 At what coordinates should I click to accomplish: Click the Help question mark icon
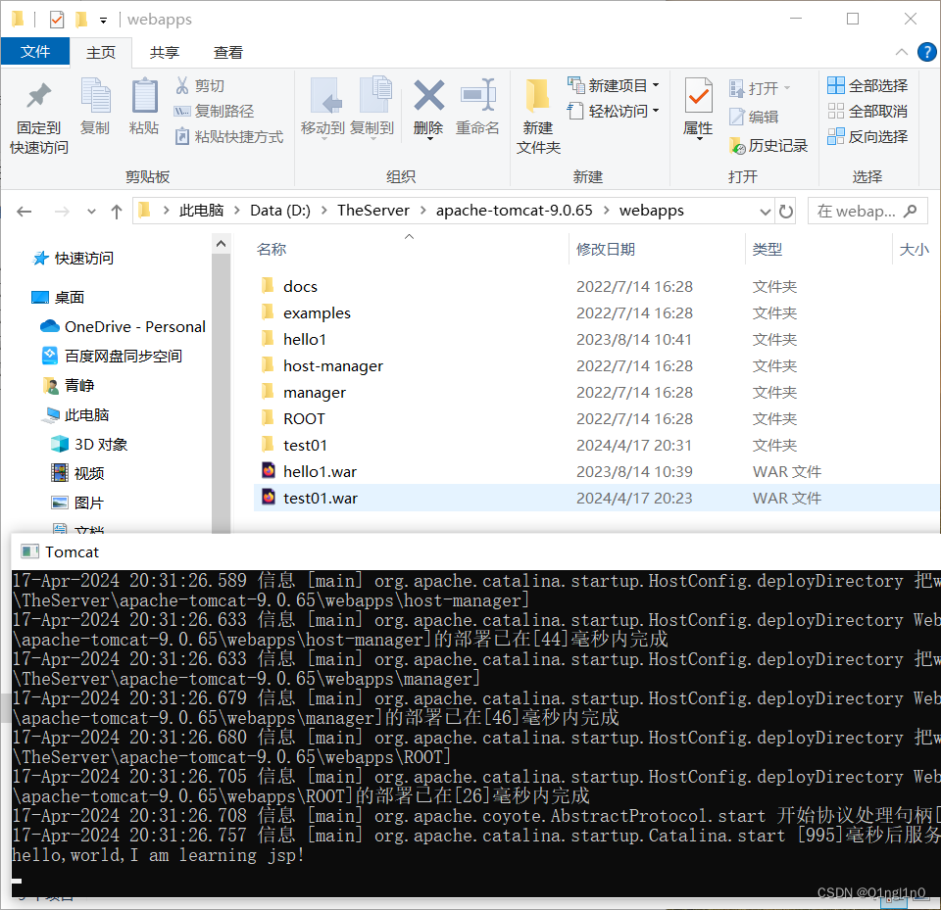(926, 52)
